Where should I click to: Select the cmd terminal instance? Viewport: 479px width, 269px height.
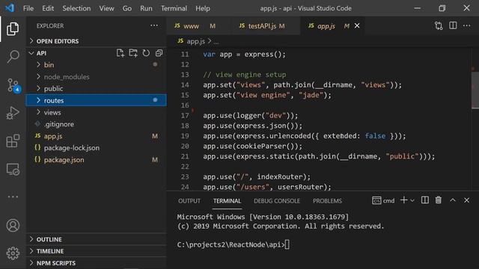(383, 200)
